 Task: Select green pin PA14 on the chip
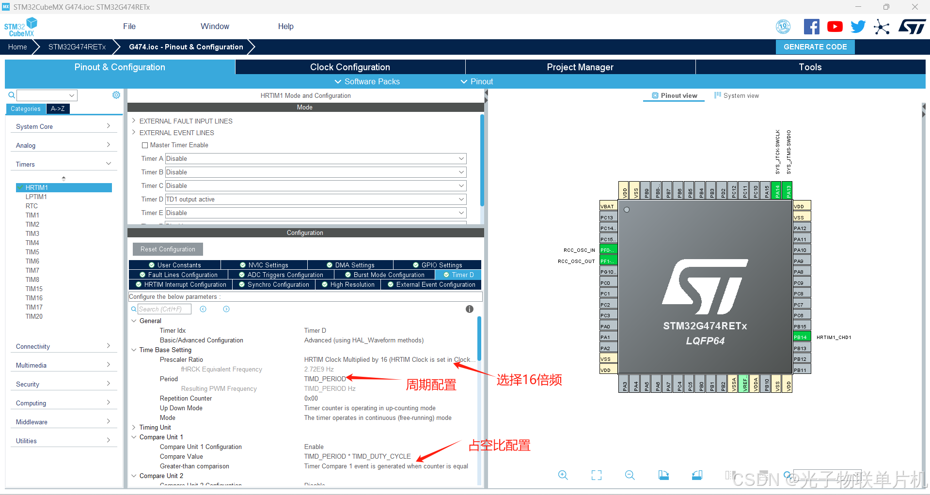[777, 191]
